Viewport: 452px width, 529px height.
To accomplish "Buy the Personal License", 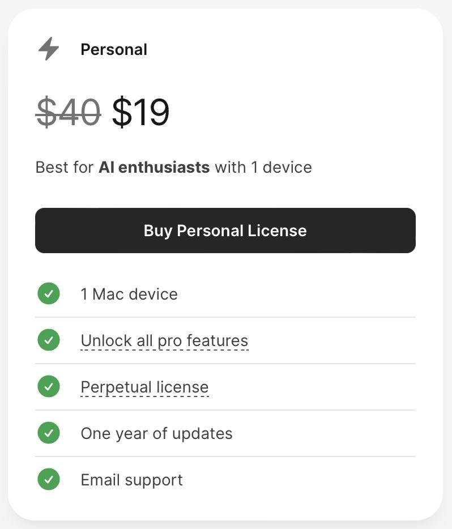I will click(225, 231).
